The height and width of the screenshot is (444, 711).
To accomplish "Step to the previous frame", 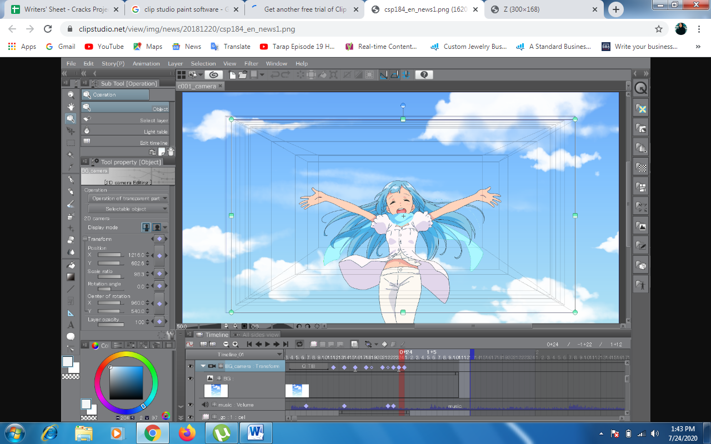I will 258,344.
